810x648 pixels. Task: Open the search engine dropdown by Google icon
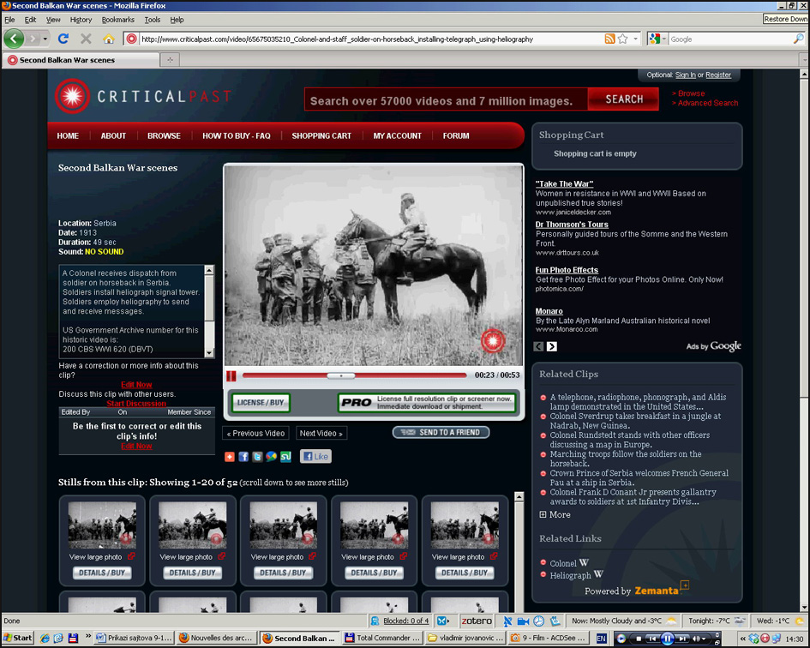pyautogui.click(x=657, y=39)
